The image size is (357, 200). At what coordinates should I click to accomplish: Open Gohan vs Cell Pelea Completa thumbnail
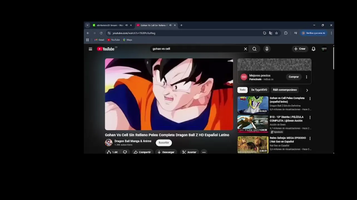253,105
